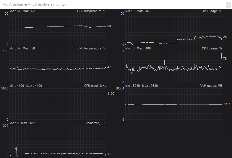232x158 pixels.
Task: Click the RAM usage current value 7967
Action: pos(227,104)
